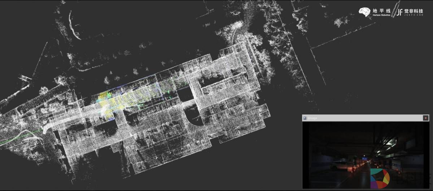Close the Image camera preview window

point(425,118)
